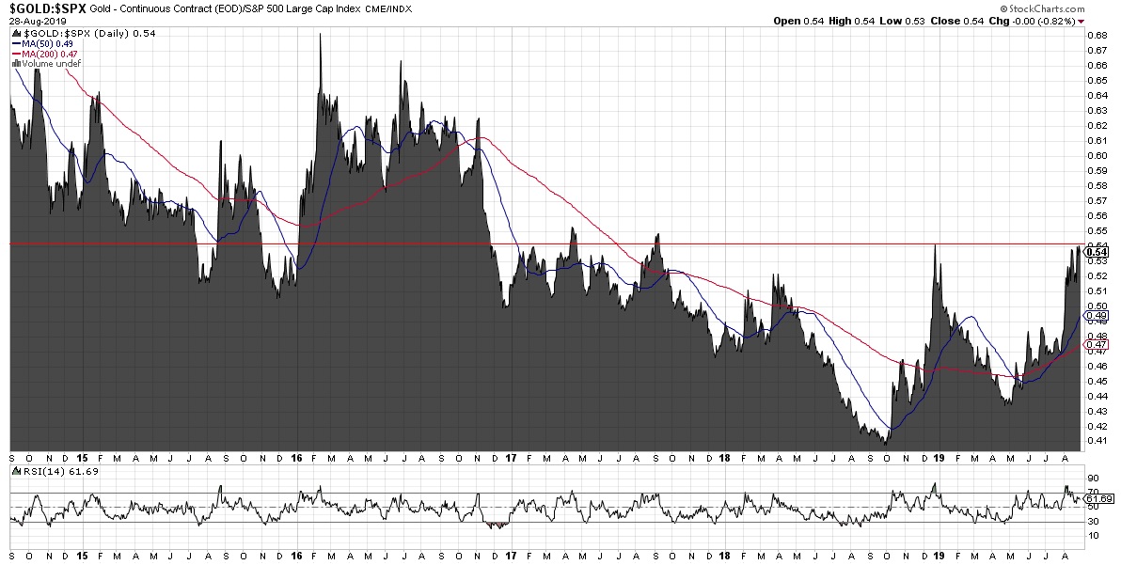Click the 19 year marker below the price chart
The width and height of the screenshot is (1121, 565).
pyautogui.click(x=939, y=456)
